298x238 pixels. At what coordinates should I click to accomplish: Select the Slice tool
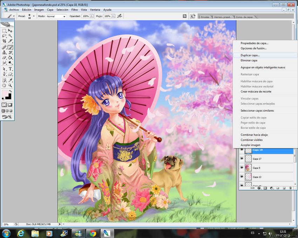click(x=10, y=41)
